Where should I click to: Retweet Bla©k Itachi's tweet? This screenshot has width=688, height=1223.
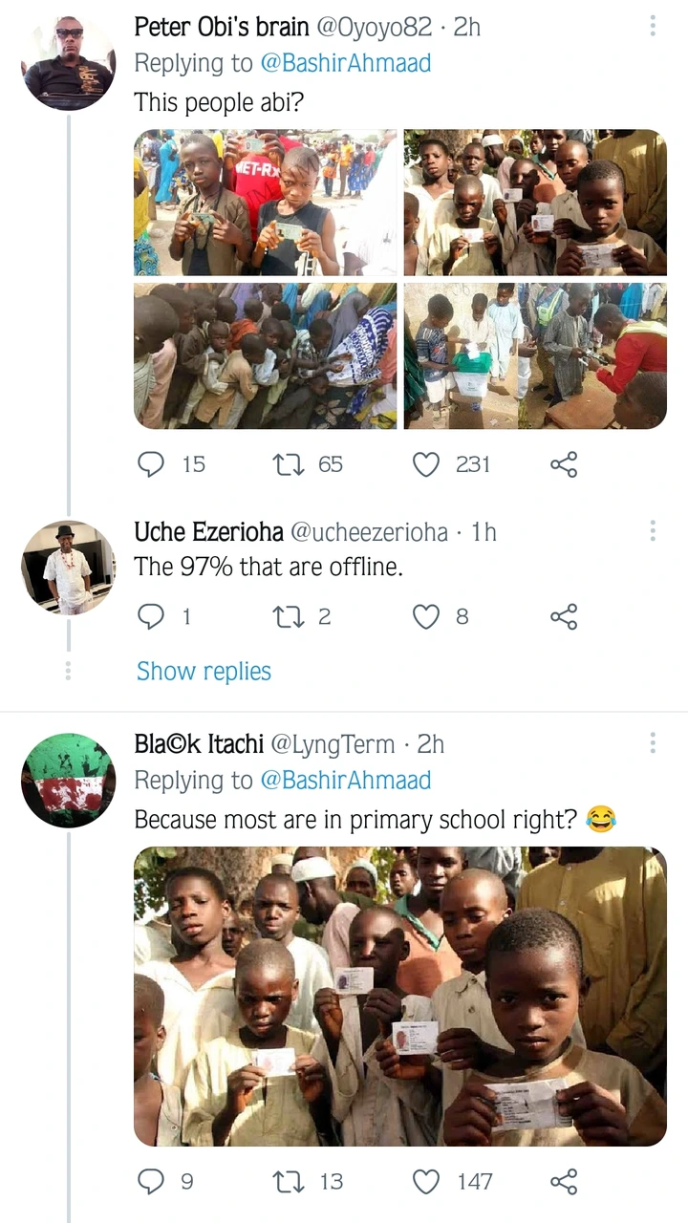[287, 1182]
